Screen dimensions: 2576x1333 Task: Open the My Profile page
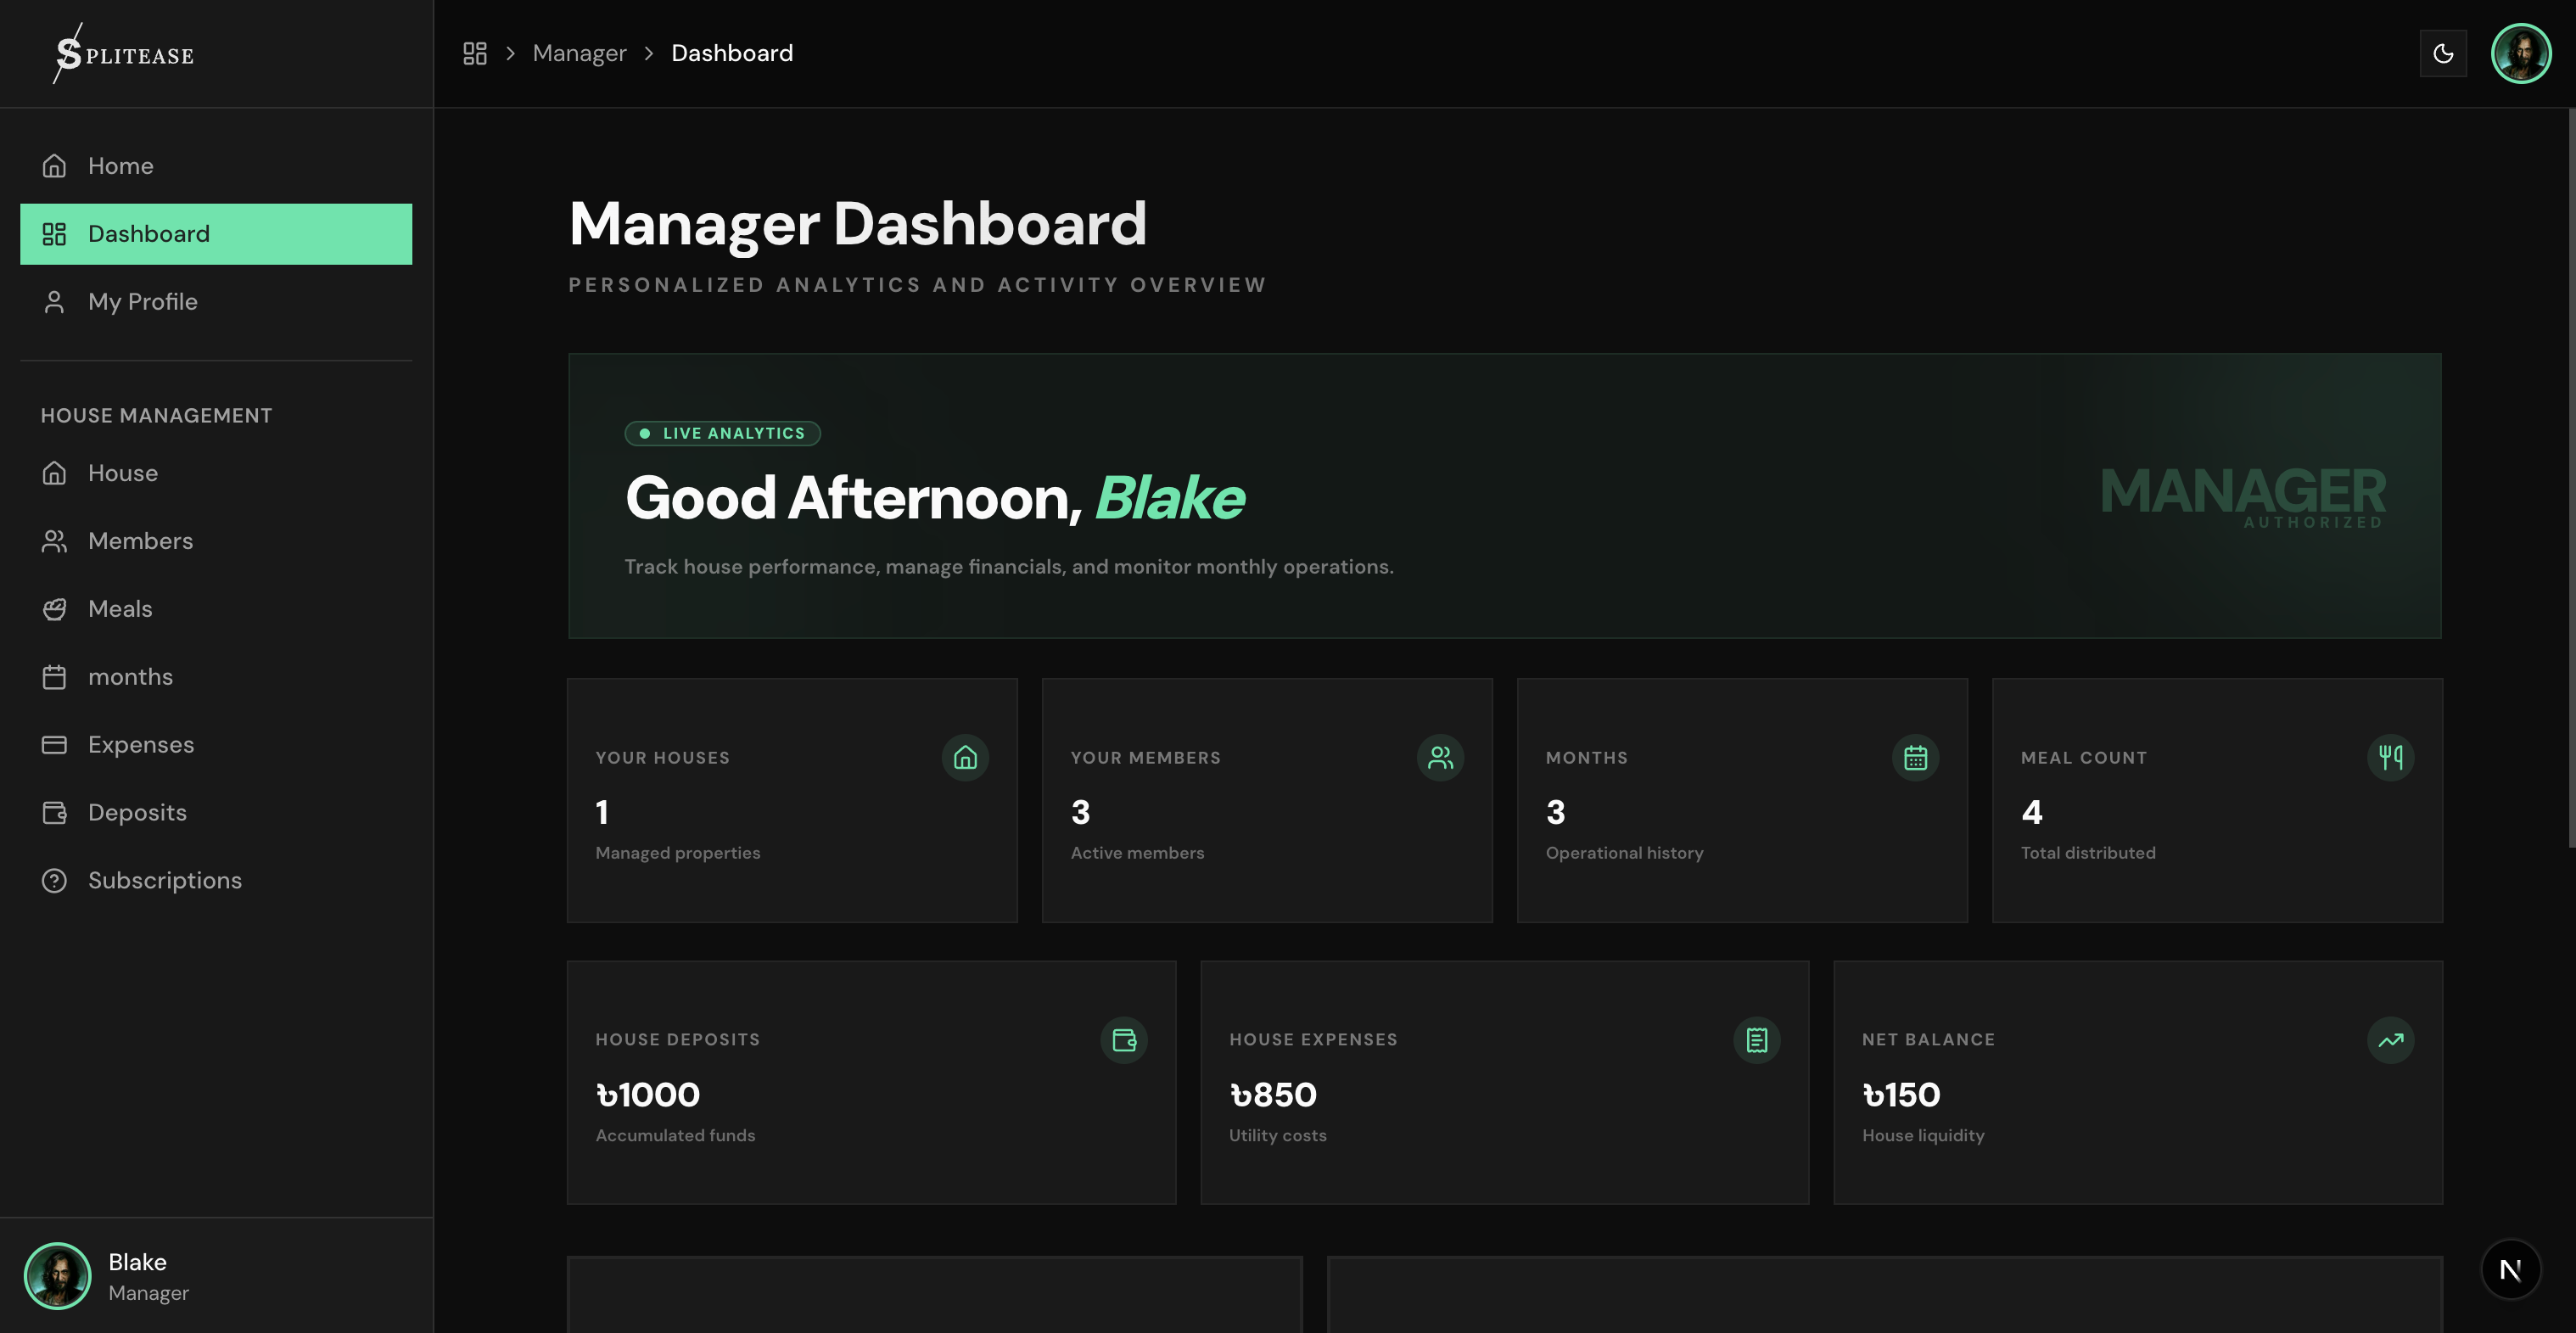point(142,302)
